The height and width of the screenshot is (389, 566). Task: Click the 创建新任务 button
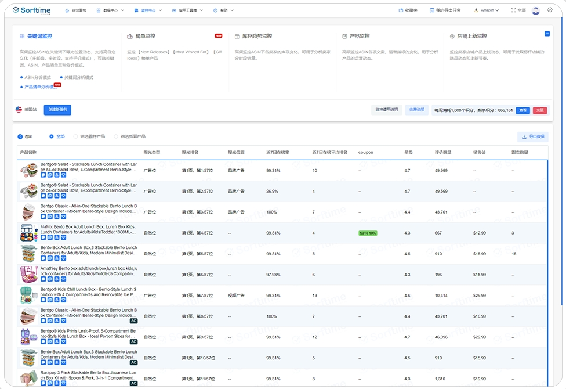click(x=57, y=110)
